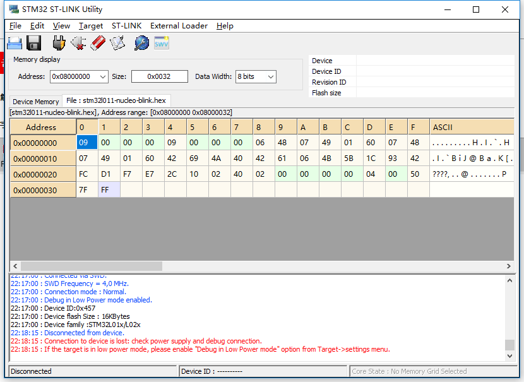Click the Disconnected status bar pane
524x382 pixels.
[x=93, y=371]
